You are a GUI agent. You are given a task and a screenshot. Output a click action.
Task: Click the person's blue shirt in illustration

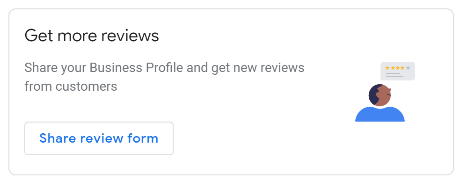click(x=380, y=115)
